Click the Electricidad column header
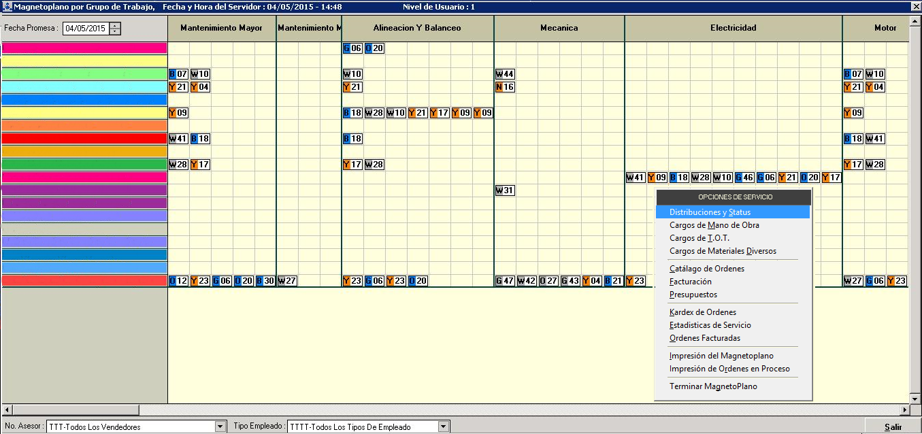The image size is (922, 434). click(x=733, y=29)
